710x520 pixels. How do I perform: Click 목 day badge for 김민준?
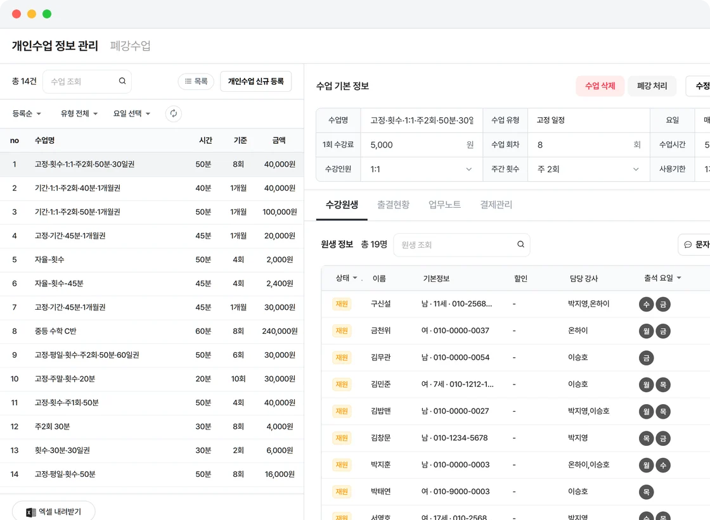click(663, 384)
